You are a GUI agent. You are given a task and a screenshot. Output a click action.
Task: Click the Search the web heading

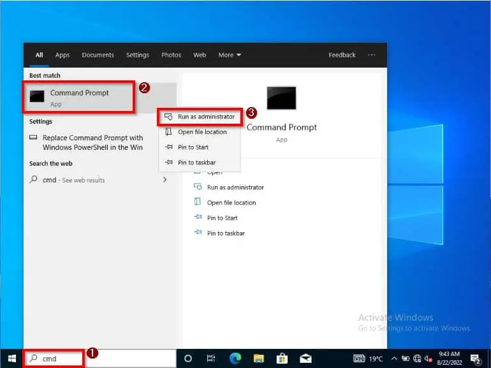point(51,163)
